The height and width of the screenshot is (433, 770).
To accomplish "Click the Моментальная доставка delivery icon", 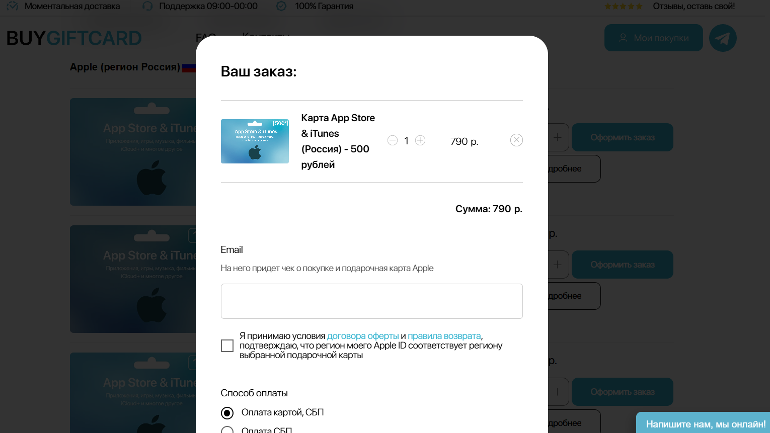I will (x=12, y=6).
